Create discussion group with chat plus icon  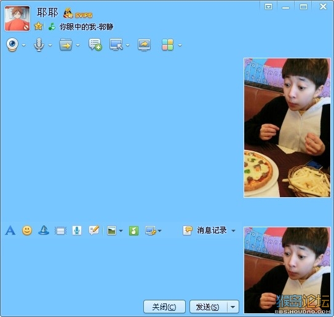(x=95, y=45)
